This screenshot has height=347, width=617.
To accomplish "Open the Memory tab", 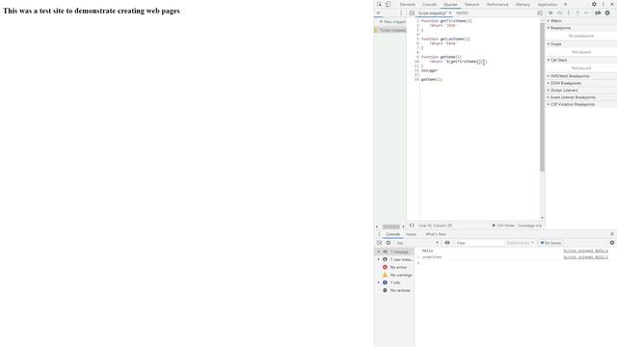I will (x=523, y=4).
